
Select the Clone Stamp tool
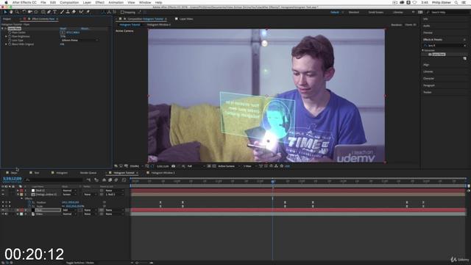[x=68, y=12]
